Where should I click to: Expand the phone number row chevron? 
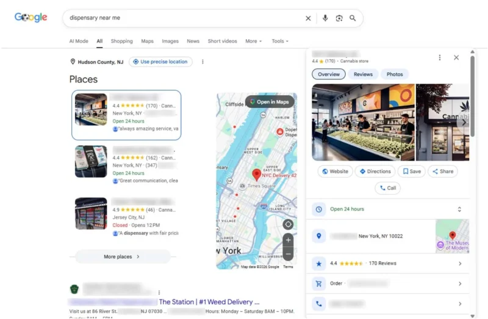pyautogui.click(x=460, y=304)
